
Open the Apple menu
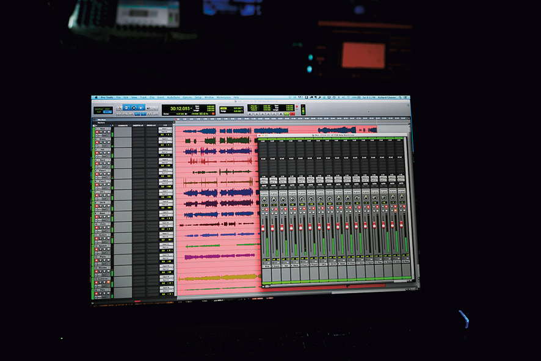(x=96, y=97)
